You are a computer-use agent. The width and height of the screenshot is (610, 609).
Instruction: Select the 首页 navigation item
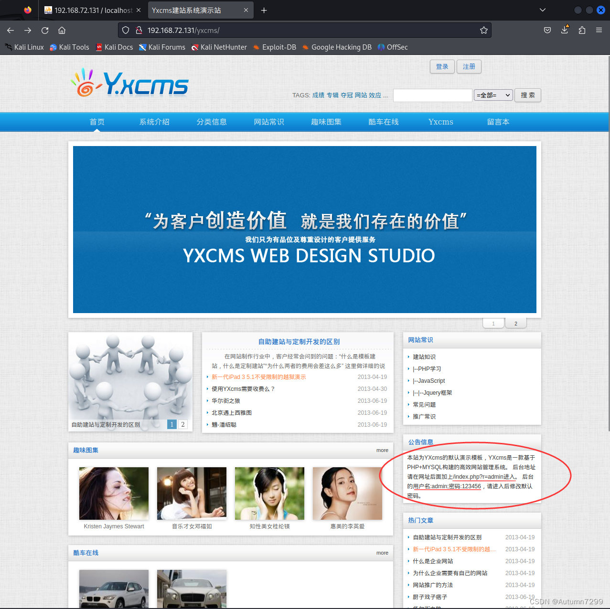click(97, 122)
